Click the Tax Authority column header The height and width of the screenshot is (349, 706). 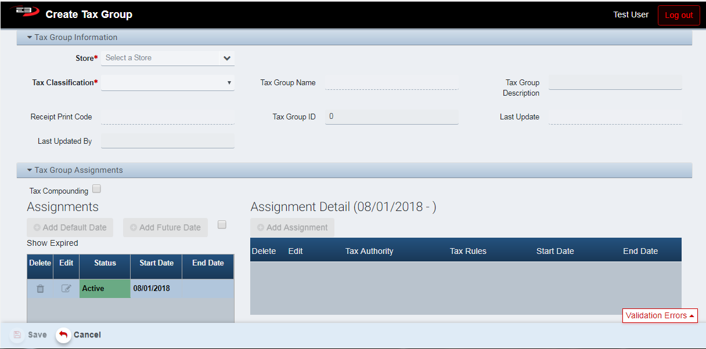click(369, 251)
